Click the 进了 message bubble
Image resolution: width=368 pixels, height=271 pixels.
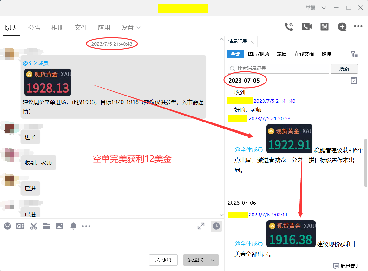point(30,137)
